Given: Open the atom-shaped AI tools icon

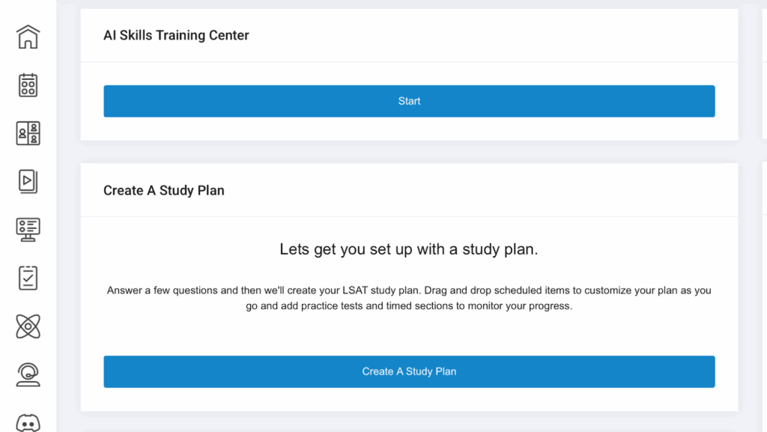Looking at the screenshot, I should [x=28, y=326].
